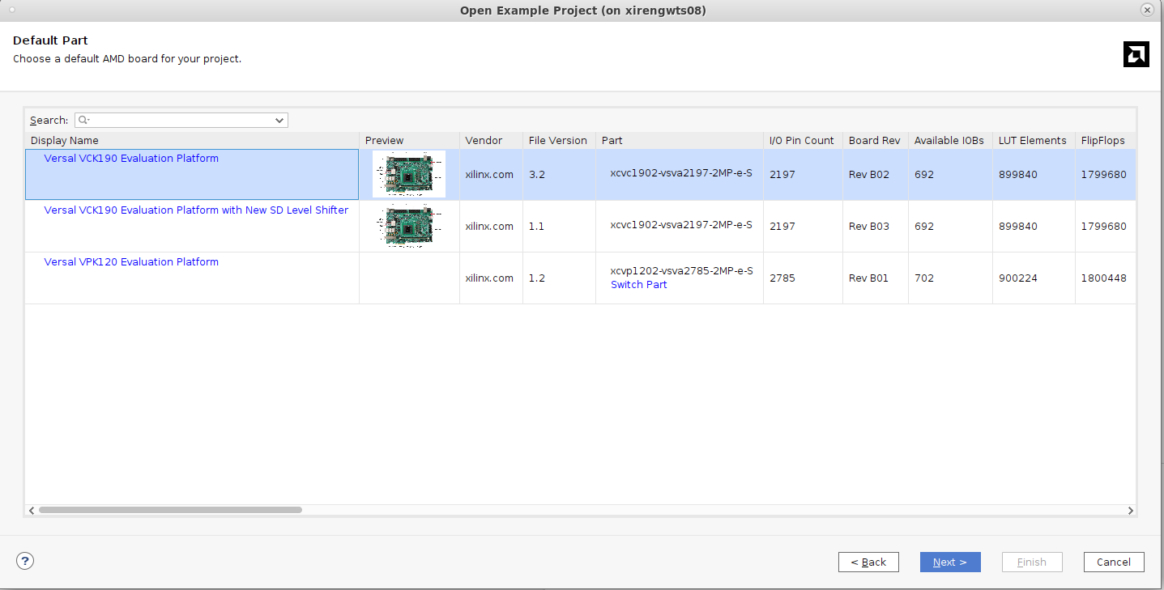Open the Switch Part link
The image size is (1164, 590).
click(638, 284)
